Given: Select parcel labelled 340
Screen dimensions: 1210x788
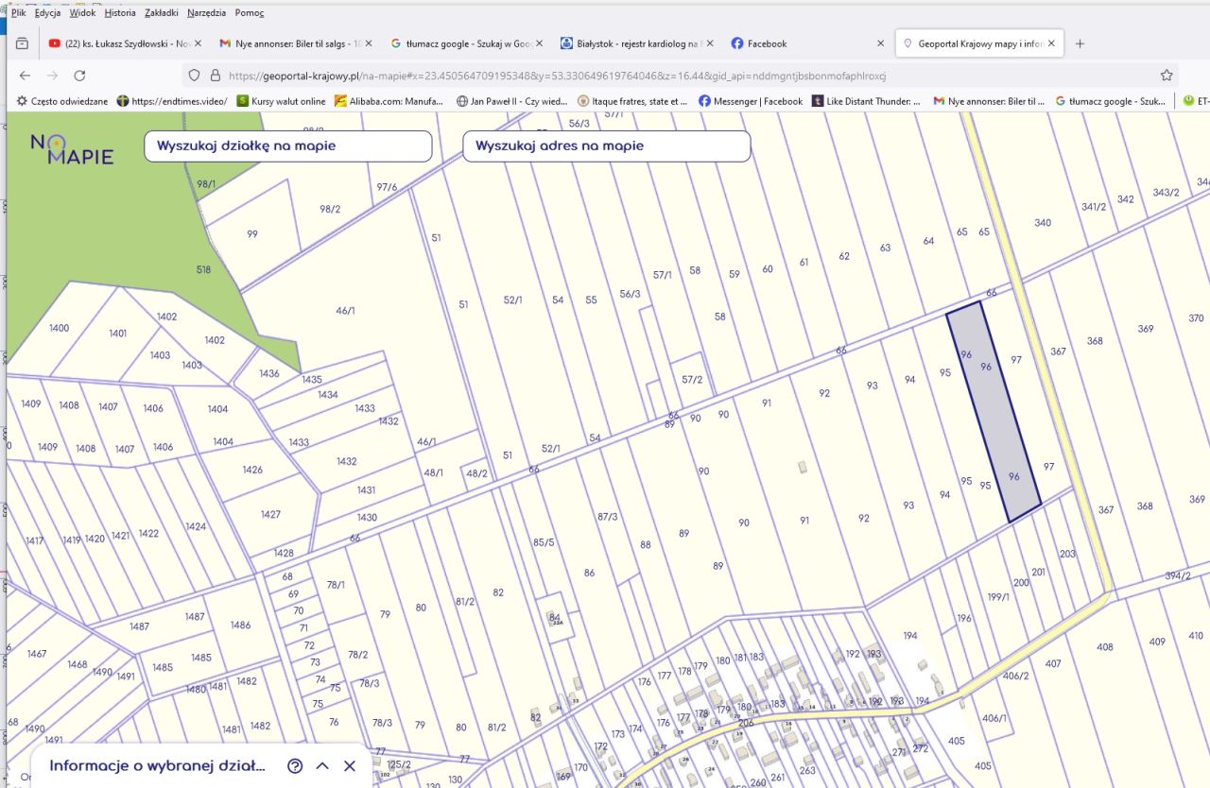Looking at the screenshot, I should (x=1043, y=223).
